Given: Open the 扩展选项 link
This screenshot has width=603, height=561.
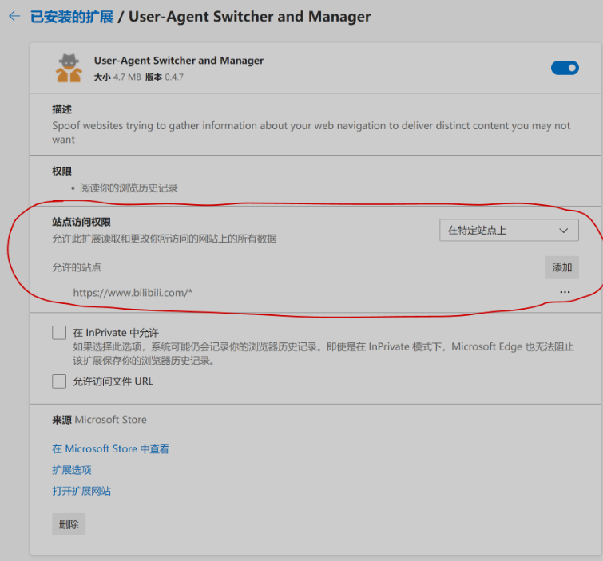Looking at the screenshot, I should (x=72, y=469).
